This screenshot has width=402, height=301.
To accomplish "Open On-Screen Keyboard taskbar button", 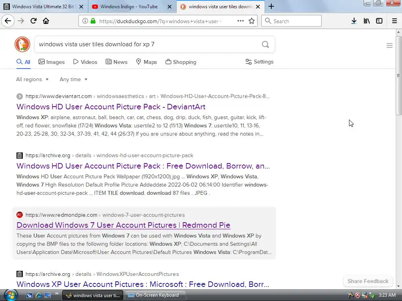I will click(155, 295).
